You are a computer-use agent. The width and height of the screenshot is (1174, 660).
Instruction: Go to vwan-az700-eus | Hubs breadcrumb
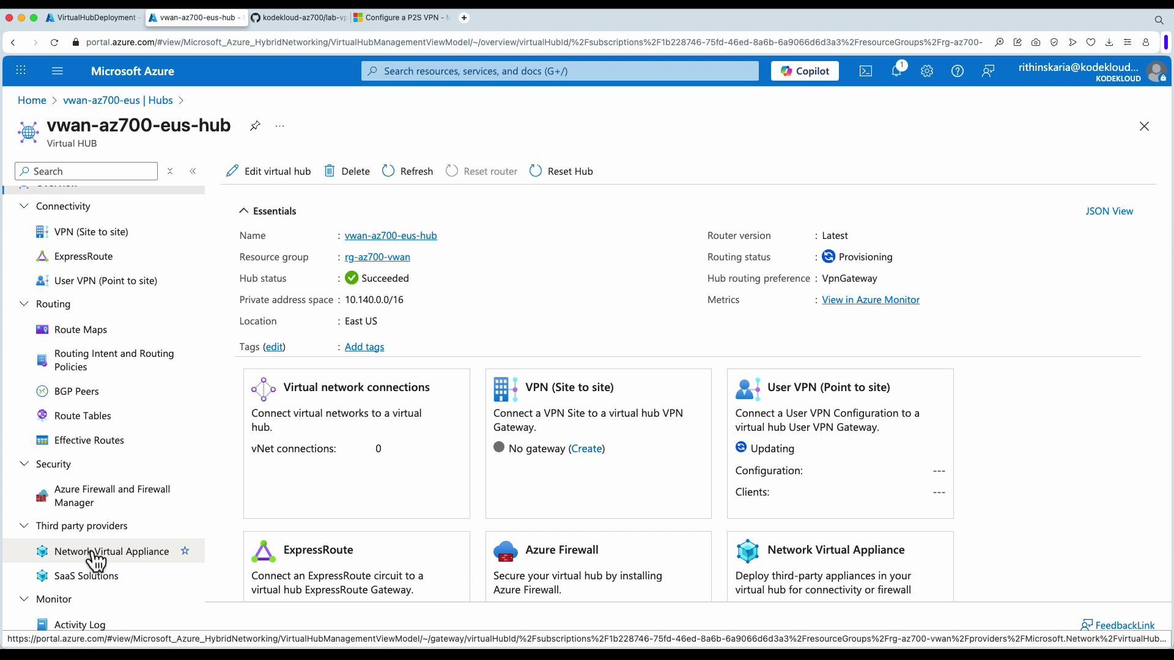[x=118, y=100]
